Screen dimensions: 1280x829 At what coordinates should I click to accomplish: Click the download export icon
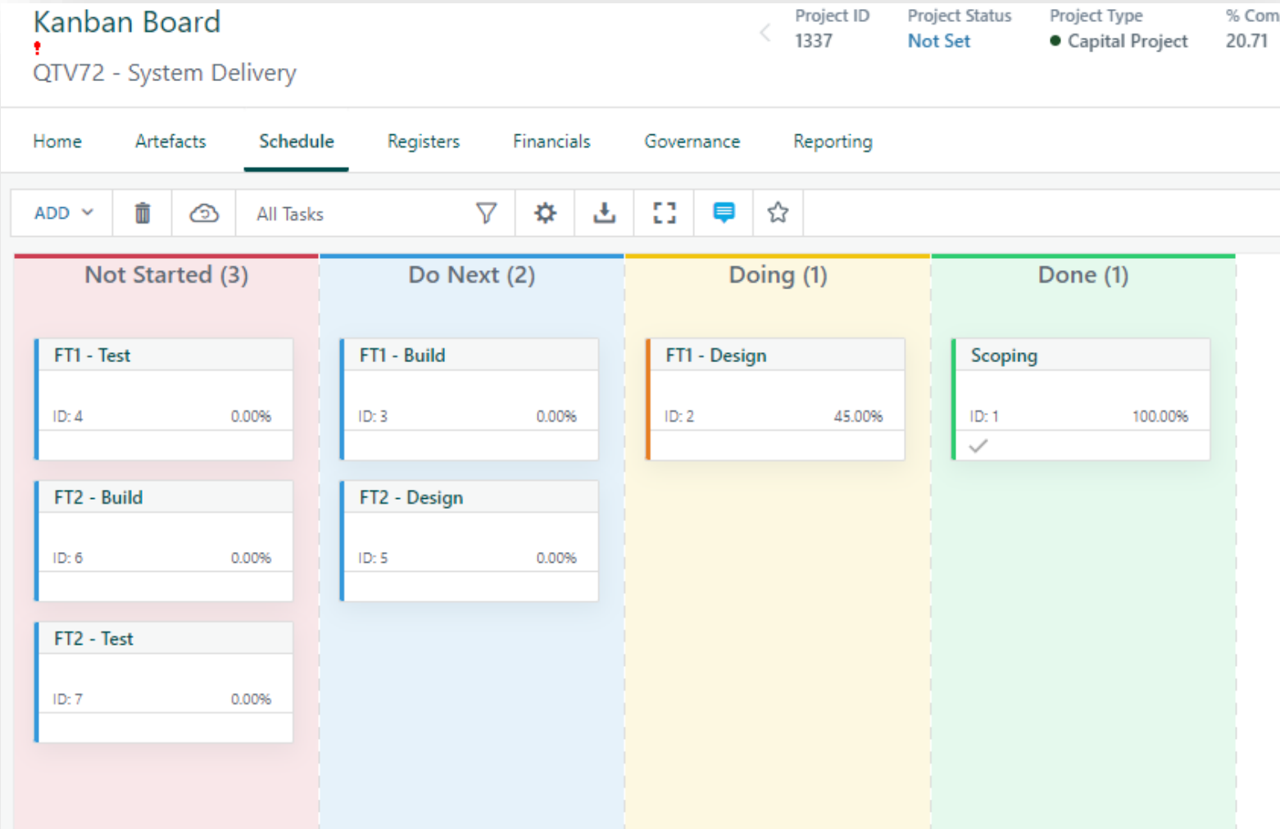605,213
